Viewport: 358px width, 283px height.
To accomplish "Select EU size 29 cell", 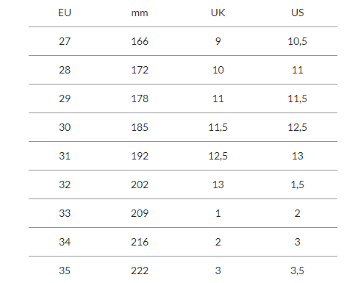I will 65,98.
